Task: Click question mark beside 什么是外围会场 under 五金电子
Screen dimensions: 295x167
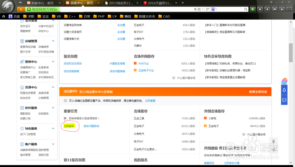Action: coord(244,134)
